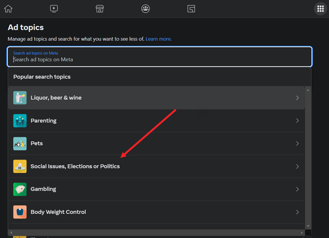Open the nine-dot apps menu
This screenshot has width=329, height=238.
click(x=320, y=9)
